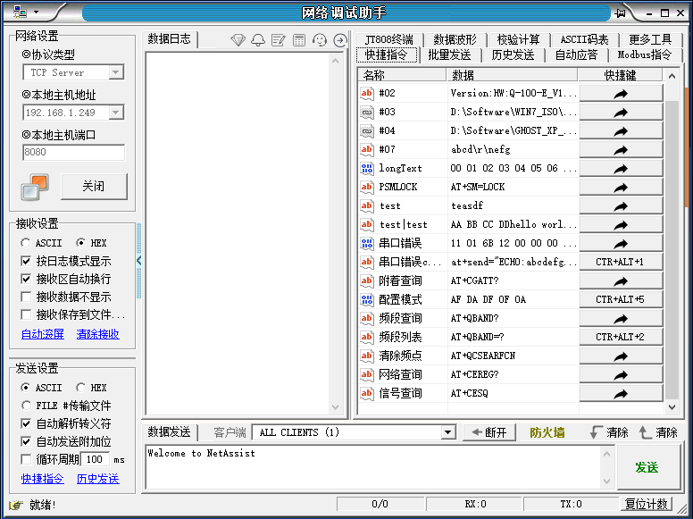693x519 pixels.
Task: Click the 自动滚屏 link
Action: click(43, 334)
